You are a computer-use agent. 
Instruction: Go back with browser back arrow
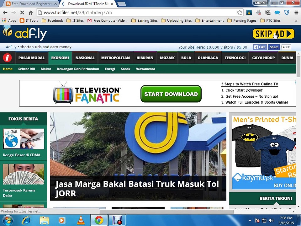(5, 13)
